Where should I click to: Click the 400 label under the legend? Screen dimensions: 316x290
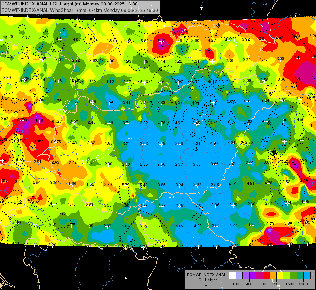(x=249, y=284)
